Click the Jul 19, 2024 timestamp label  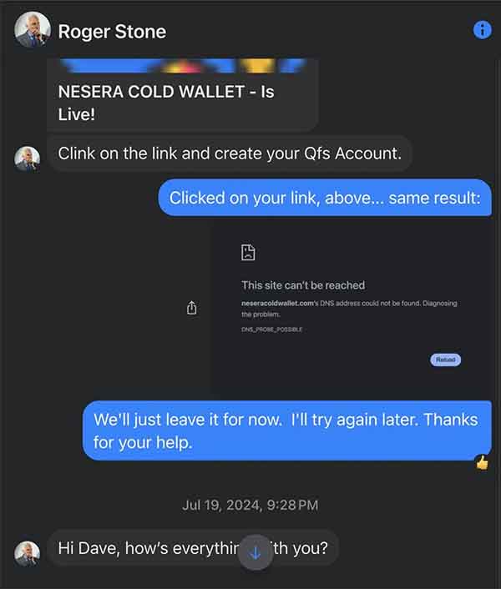tap(250, 506)
